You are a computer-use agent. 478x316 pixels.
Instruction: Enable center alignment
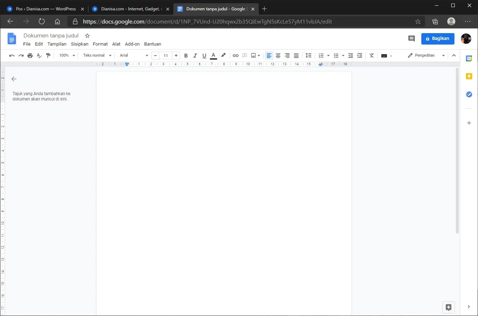pos(278,56)
